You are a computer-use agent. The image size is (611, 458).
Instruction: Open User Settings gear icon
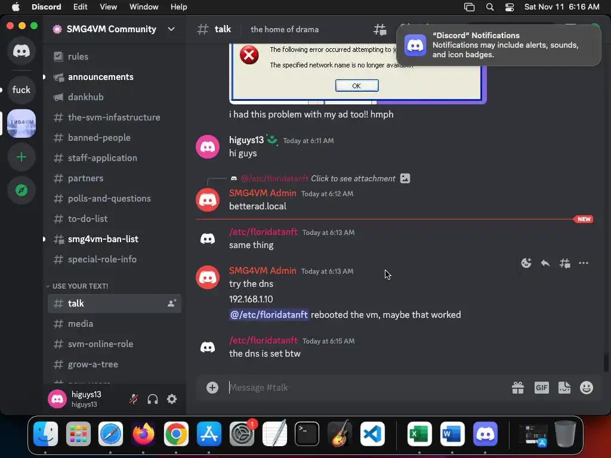172,399
